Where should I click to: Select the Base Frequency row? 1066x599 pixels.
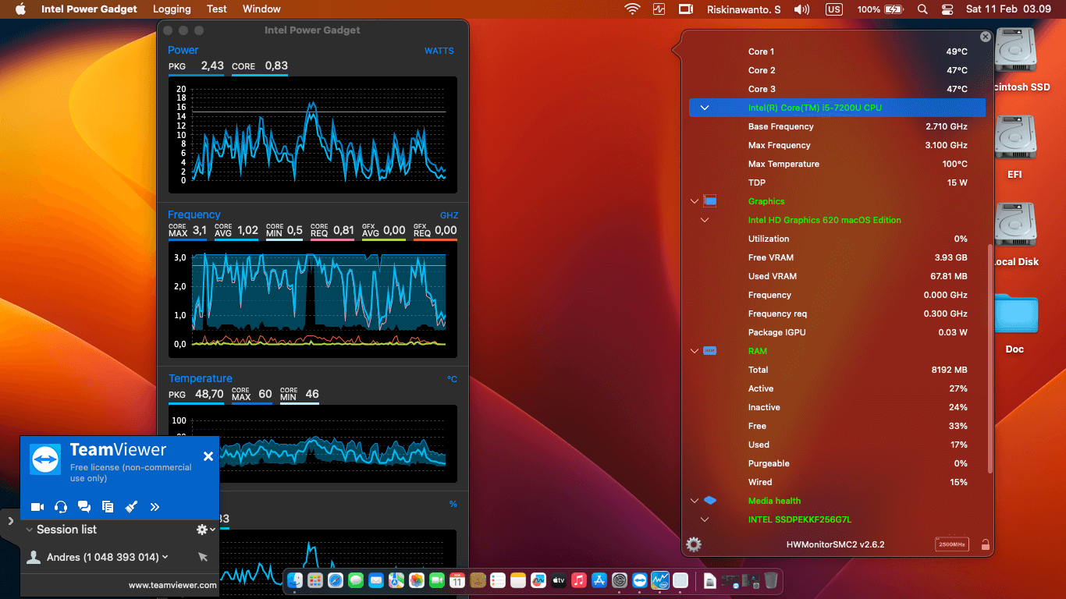pos(837,126)
